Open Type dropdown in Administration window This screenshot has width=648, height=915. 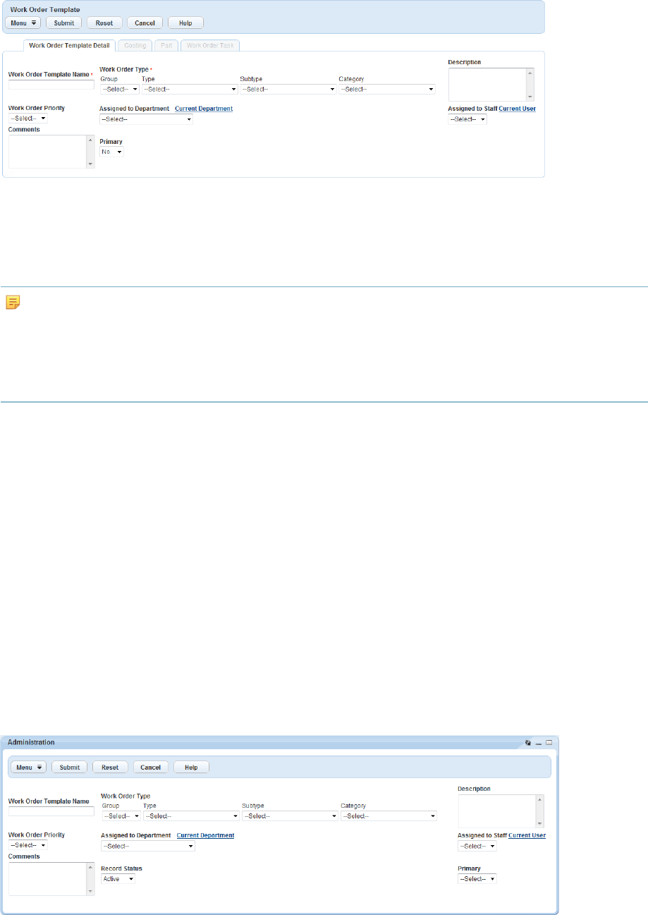coord(191,816)
